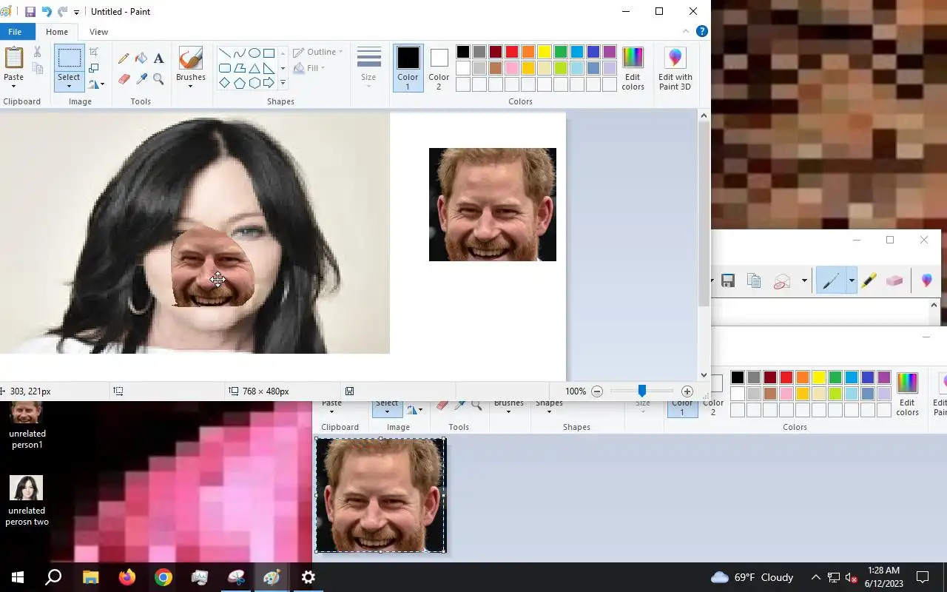Click the pasted face photo on canvas
947x592 pixels.
click(493, 204)
